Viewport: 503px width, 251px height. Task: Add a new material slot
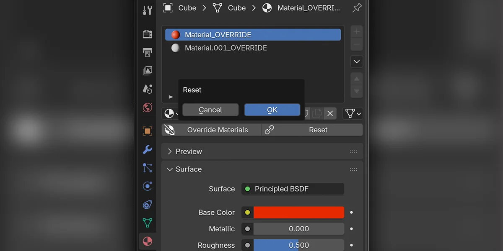pyautogui.click(x=356, y=32)
